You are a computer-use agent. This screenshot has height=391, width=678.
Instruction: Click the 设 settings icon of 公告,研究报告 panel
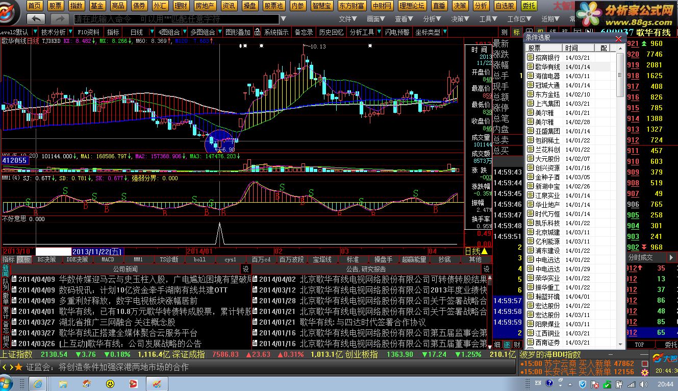coord(487,269)
